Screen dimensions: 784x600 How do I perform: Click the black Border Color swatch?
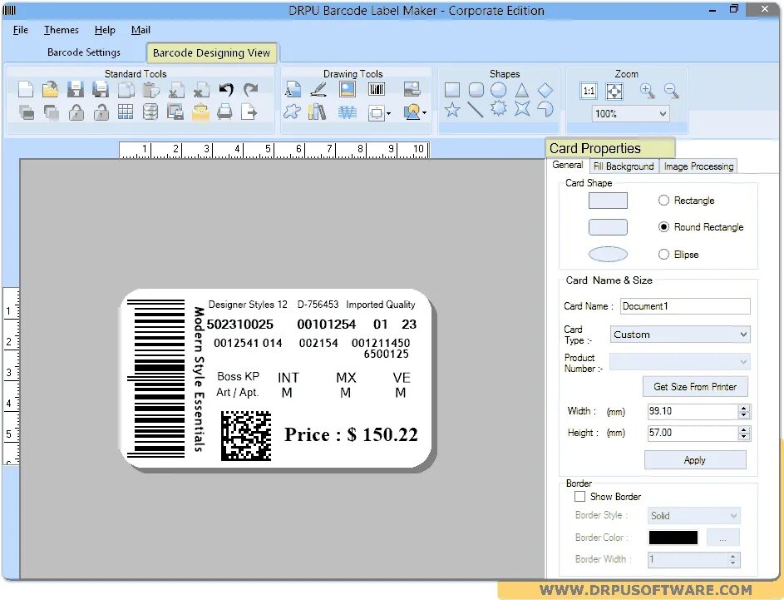click(x=673, y=538)
